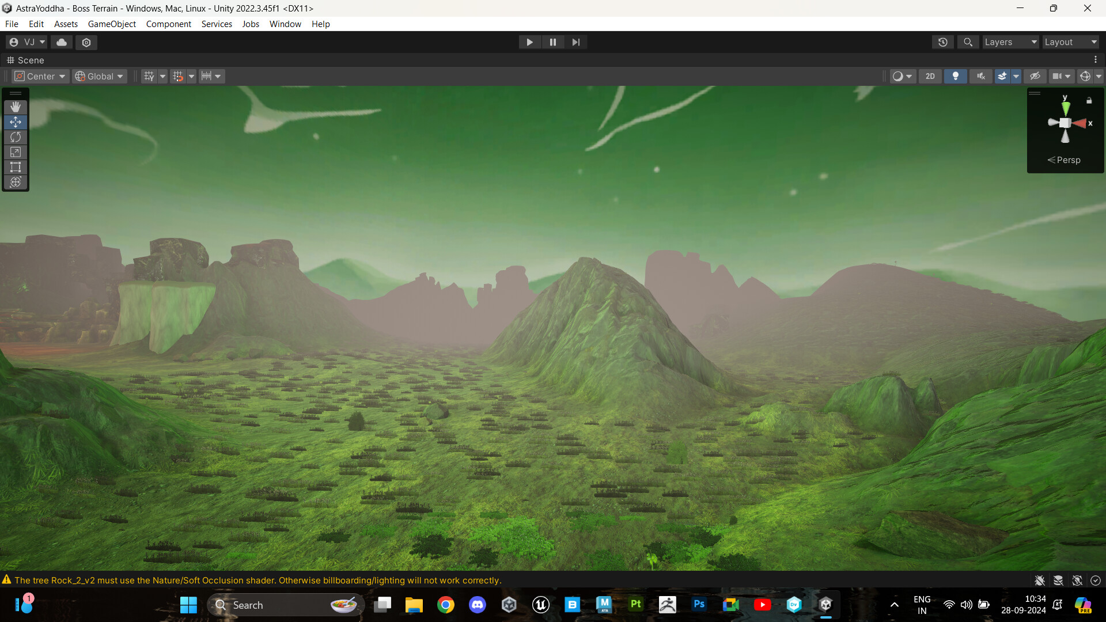The height and width of the screenshot is (622, 1106).
Task: Open Windows Start menu
Action: [x=188, y=605]
